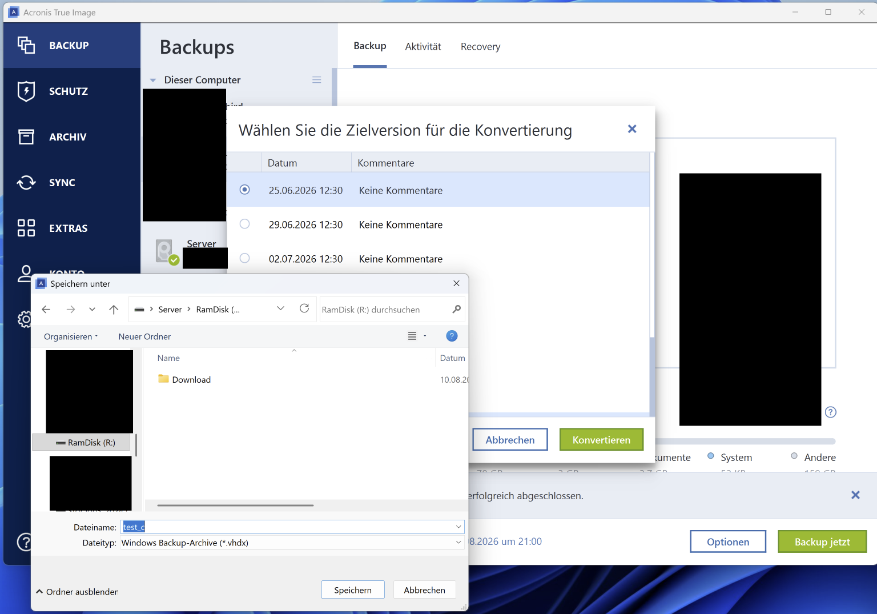The width and height of the screenshot is (877, 614).
Task: Collapse the Dieser Computer backup group
Action: (153, 81)
